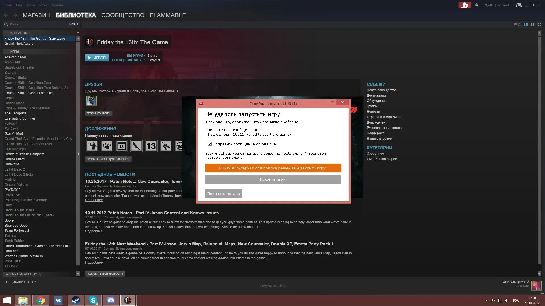
Task: Open Discord from the taskbar
Action: [111, 300]
